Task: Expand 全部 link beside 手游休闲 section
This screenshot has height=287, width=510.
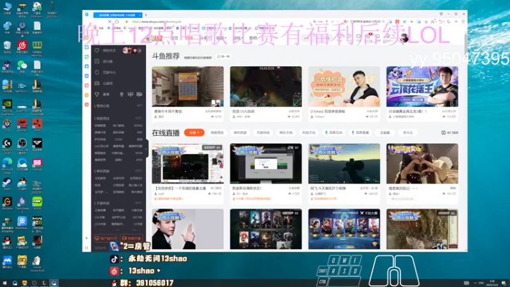Action: click(x=138, y=203)
